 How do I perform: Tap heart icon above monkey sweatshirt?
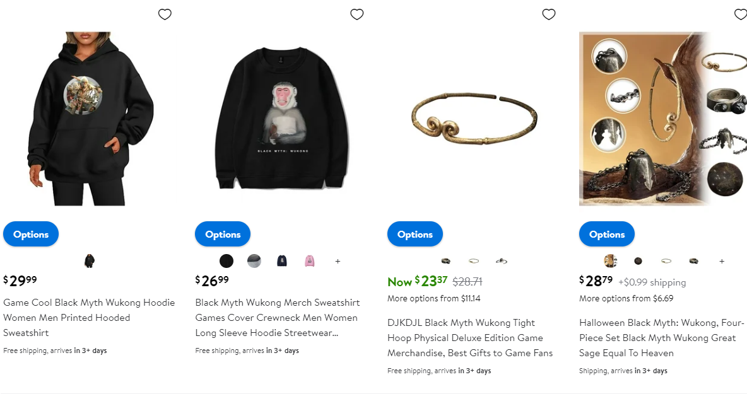[x=357, y=14]
